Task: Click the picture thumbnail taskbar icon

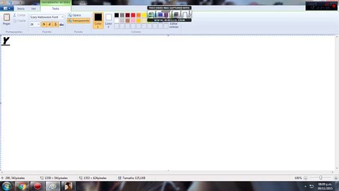Action: (x=68, y=186)
